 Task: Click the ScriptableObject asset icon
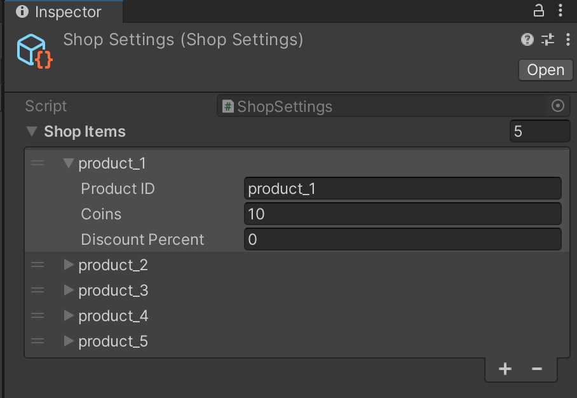click(x=34, y=50)
